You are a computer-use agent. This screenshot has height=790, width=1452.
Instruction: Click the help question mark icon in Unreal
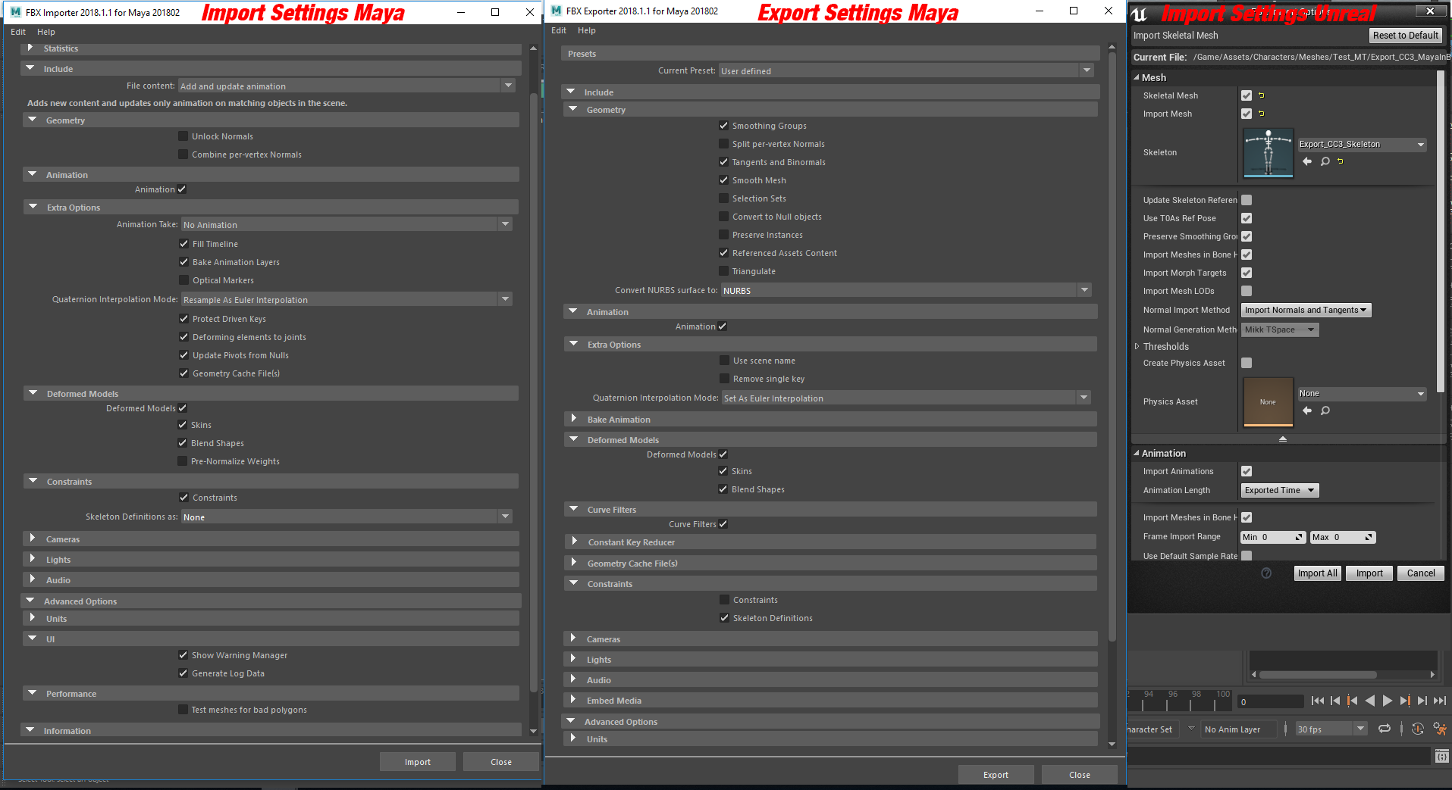(1266, 573)
